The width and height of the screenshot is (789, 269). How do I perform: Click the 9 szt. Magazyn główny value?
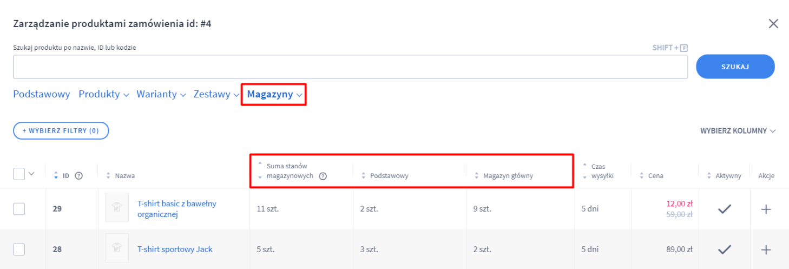pos(482,209)
